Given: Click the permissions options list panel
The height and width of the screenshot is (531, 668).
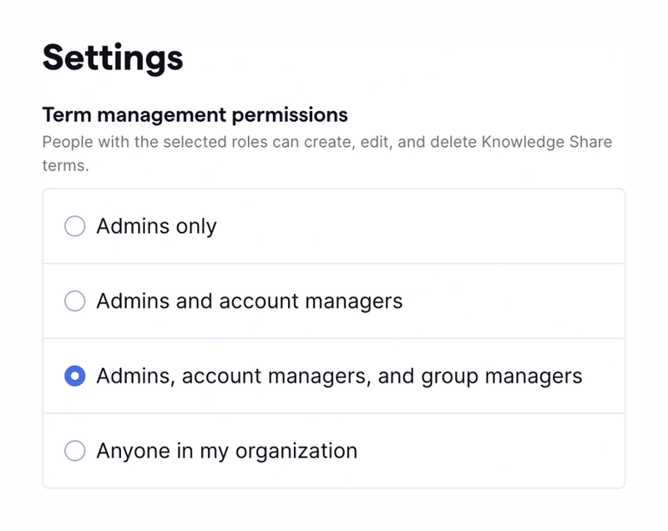Looking at the screenshot, I should click(334, 337).
